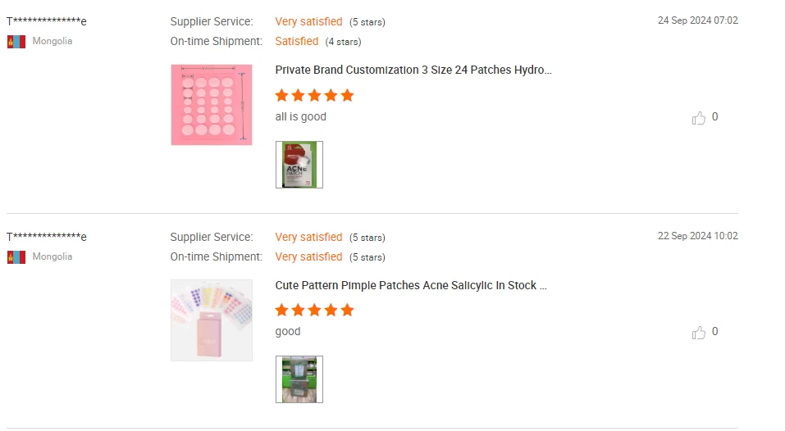The image size is (785, 431).
Task: Click Mongolia flag icon on second review
Action: (x=16, y=257)
